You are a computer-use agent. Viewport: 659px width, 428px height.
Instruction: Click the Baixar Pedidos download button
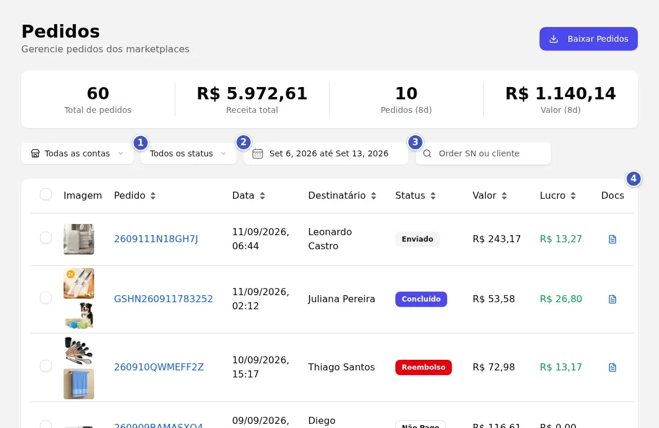click(x=588, y=39)
